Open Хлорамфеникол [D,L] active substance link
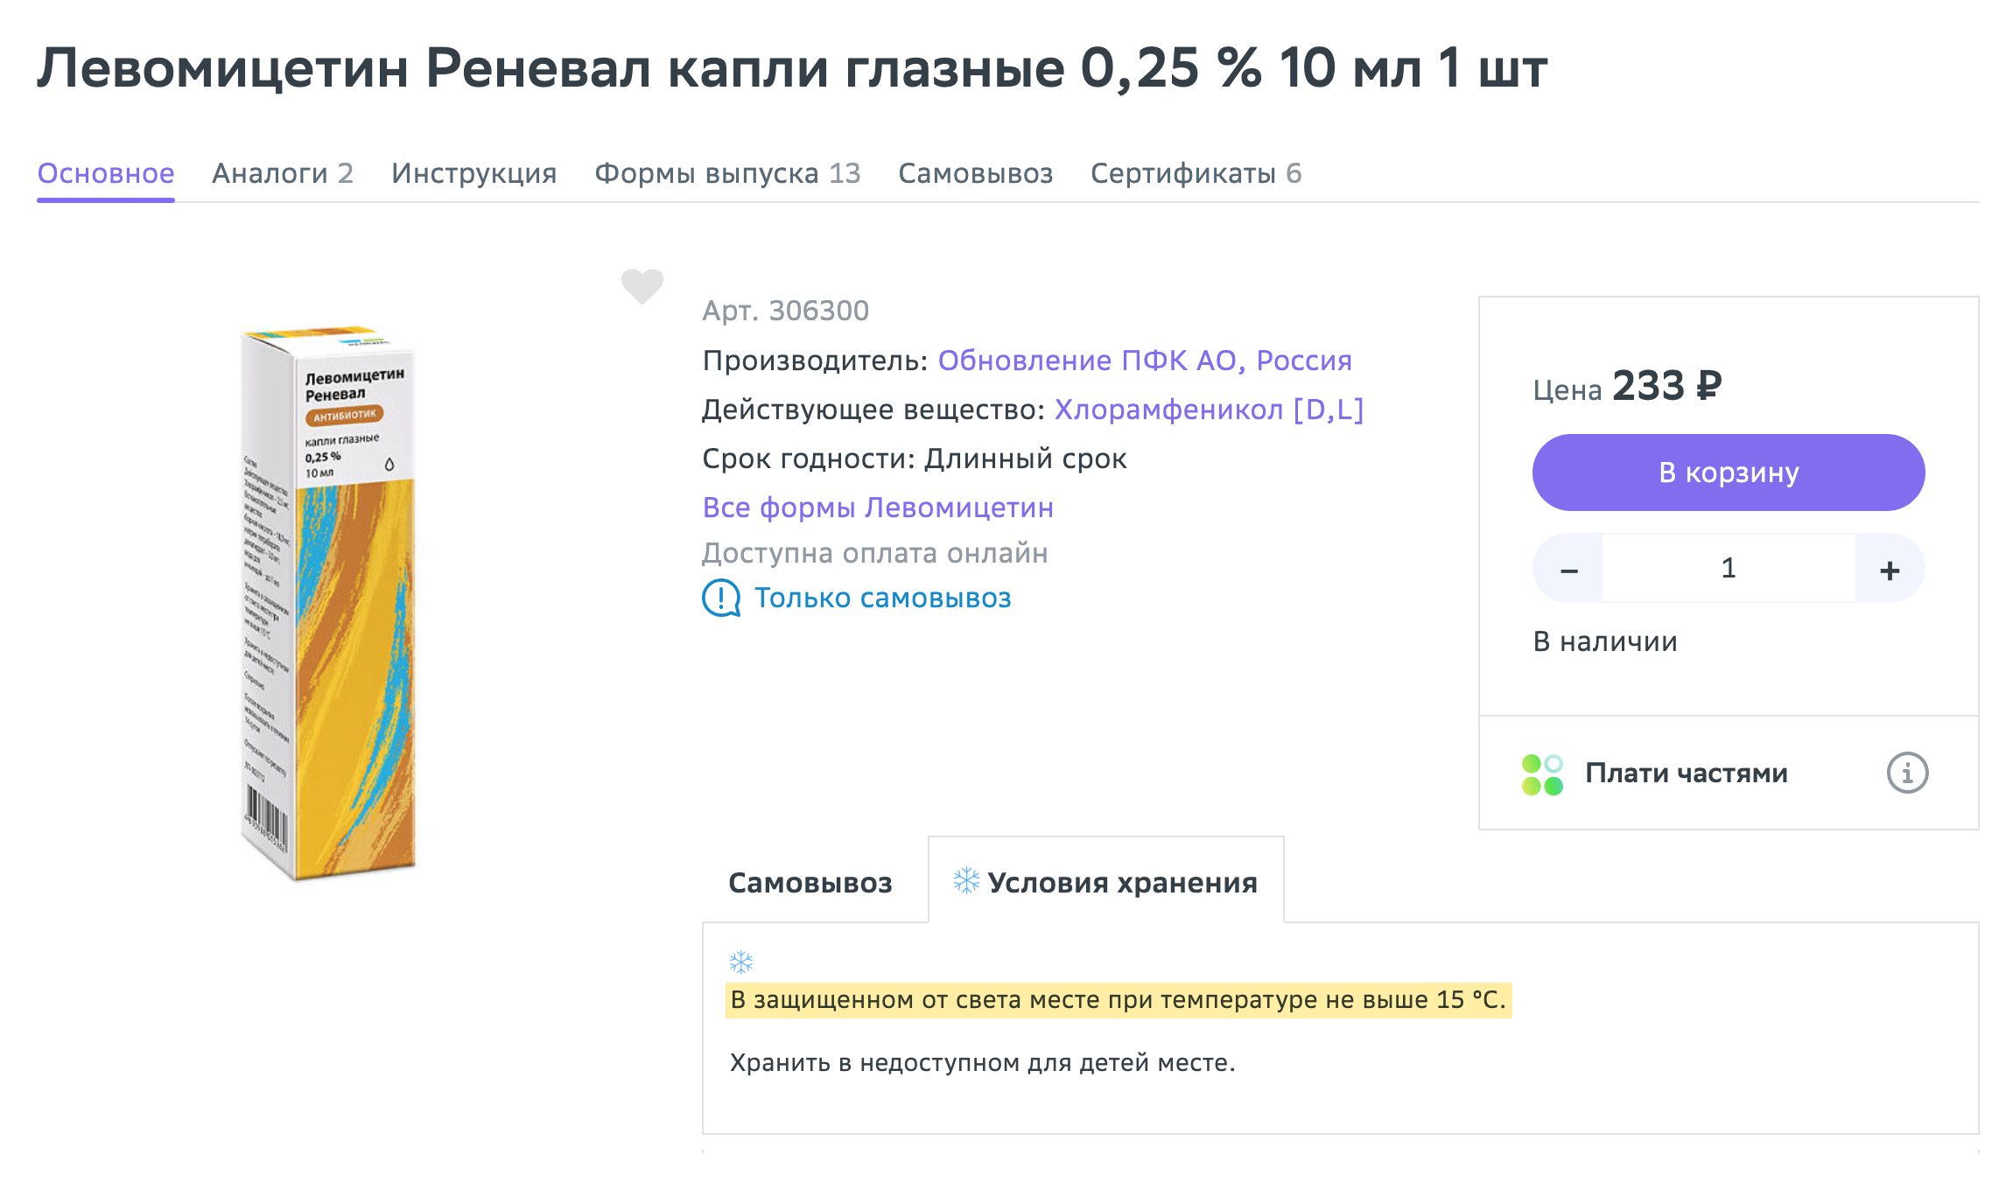 pos(1209,409)
